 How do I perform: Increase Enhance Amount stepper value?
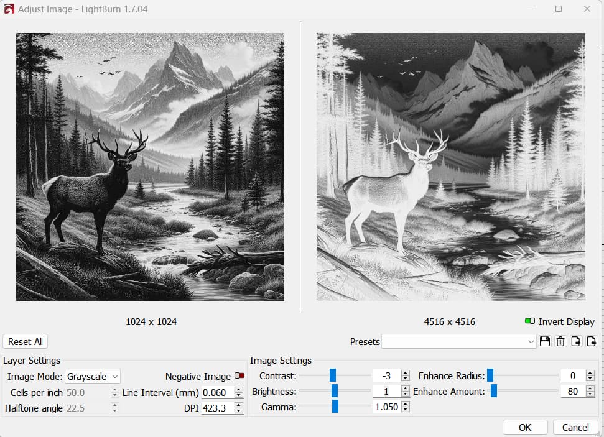(590, 389)
